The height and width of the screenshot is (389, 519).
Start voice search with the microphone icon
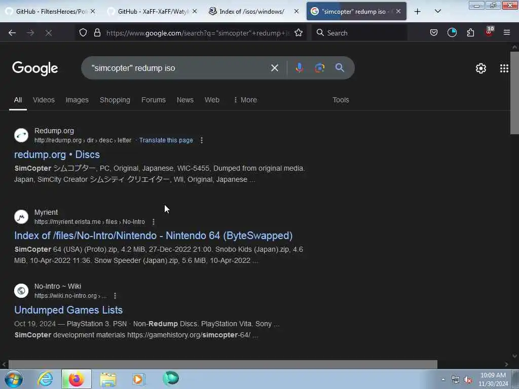[299, 68]
